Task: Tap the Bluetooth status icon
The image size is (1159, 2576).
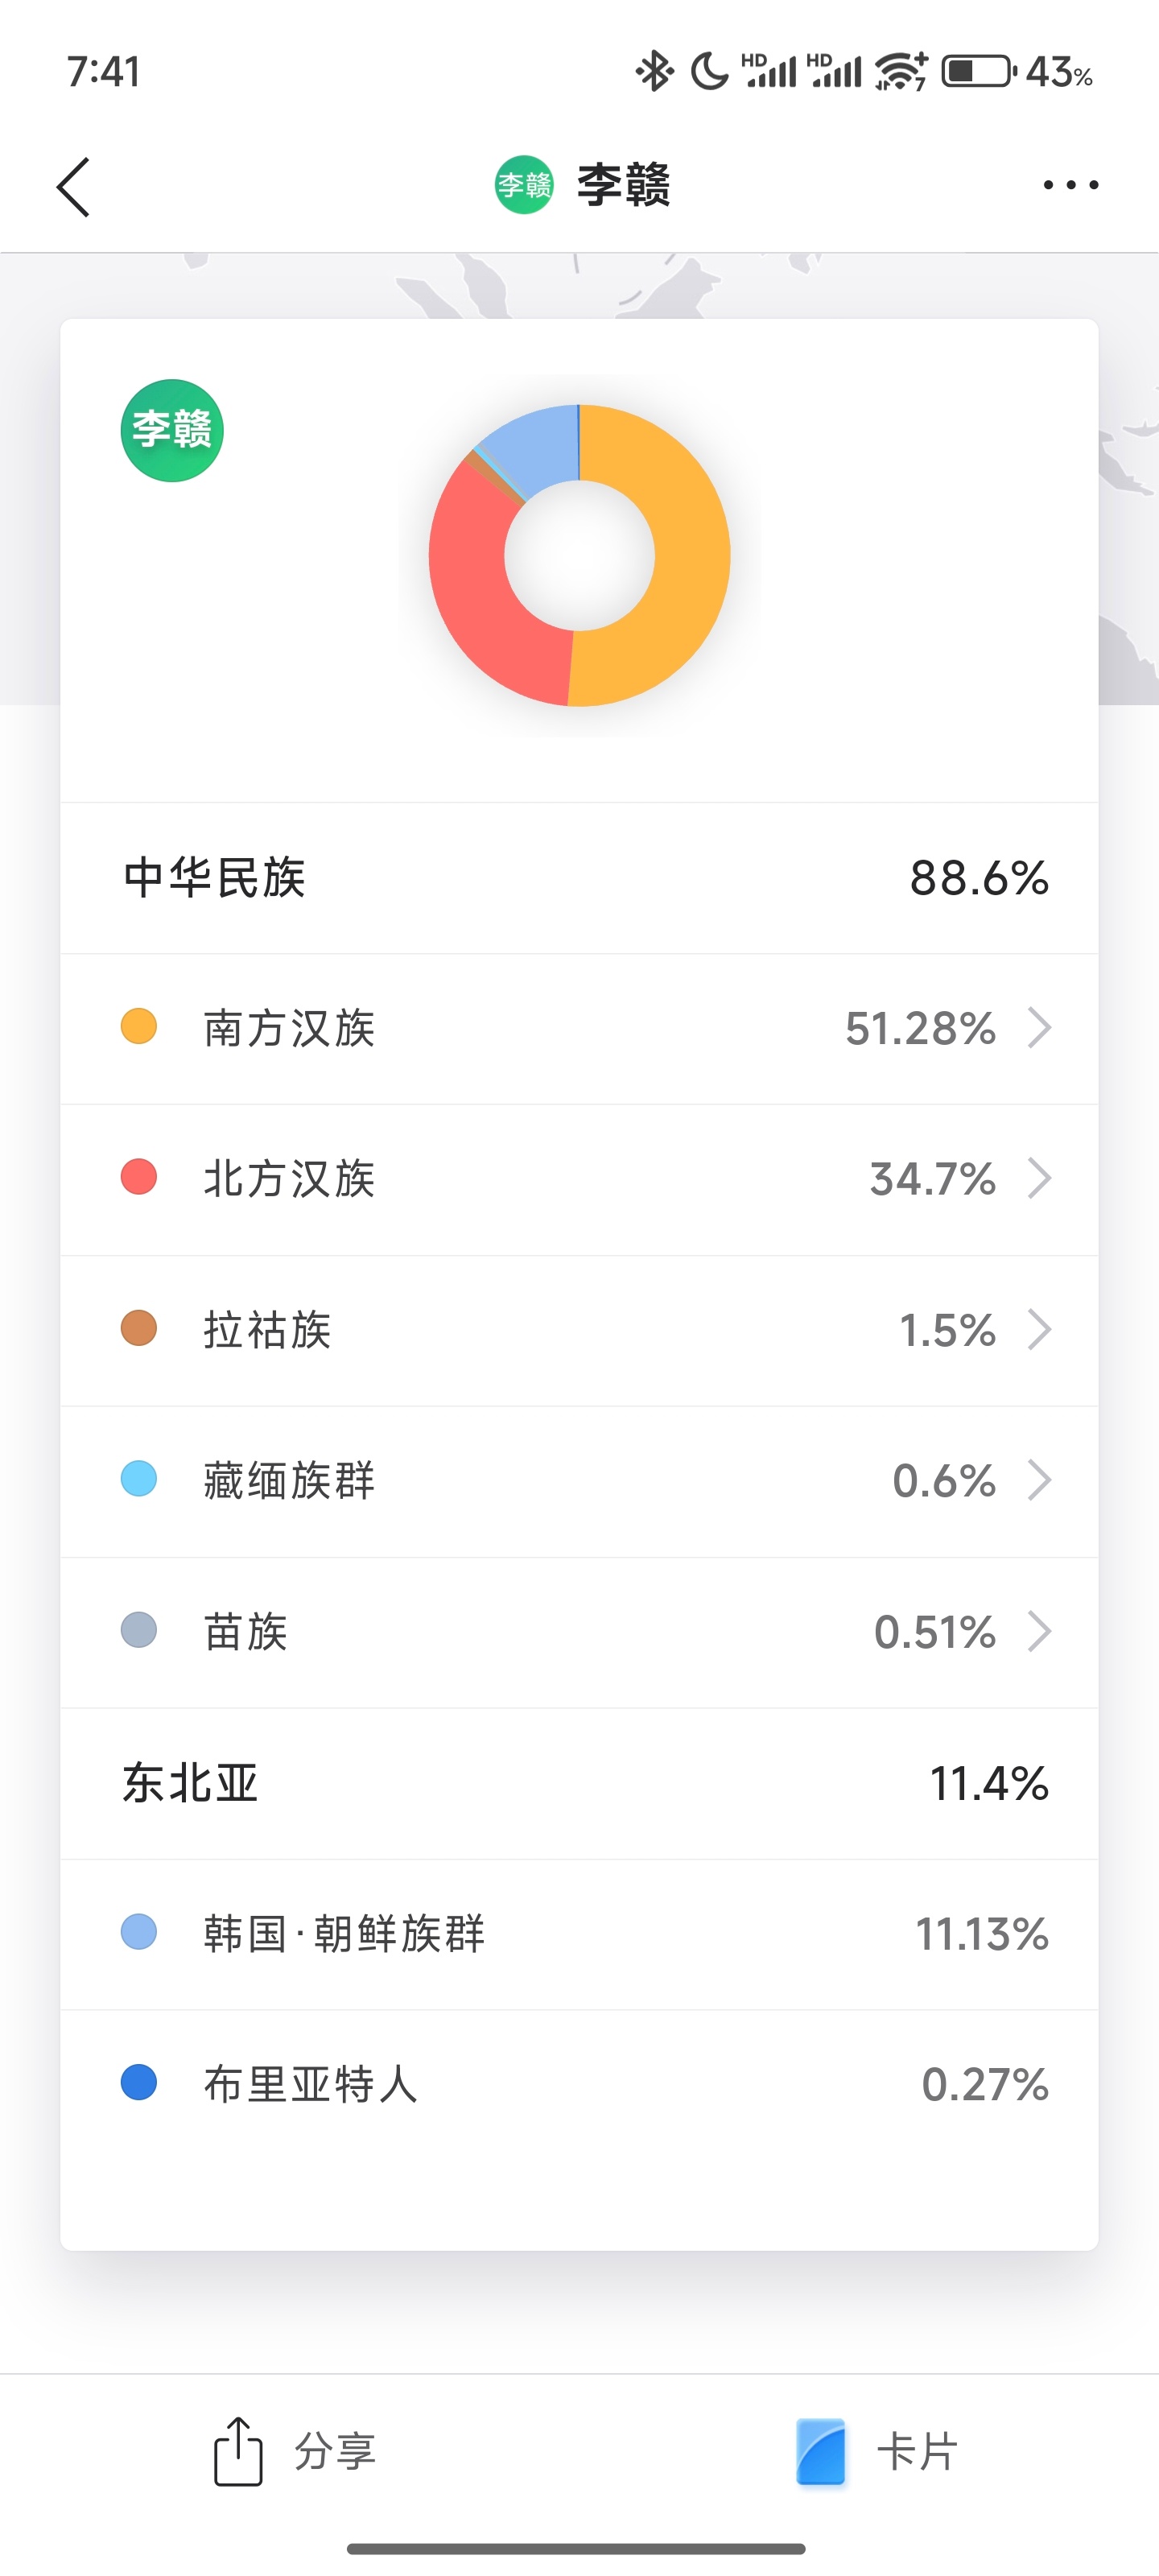Action: click(655, 71)
